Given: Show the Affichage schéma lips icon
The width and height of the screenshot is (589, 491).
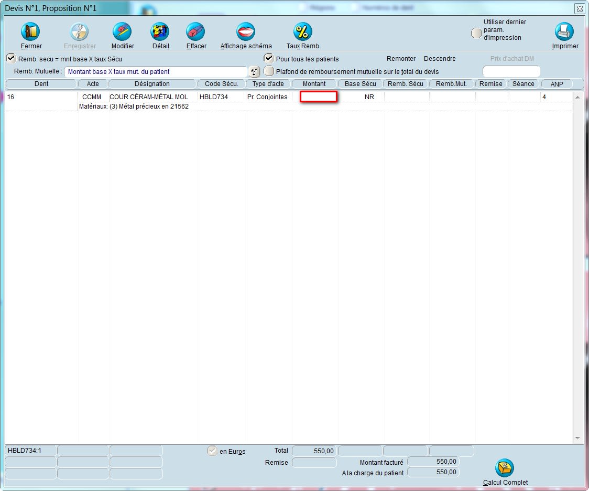Looking at the screenshot, I should [x=245, y=33].
